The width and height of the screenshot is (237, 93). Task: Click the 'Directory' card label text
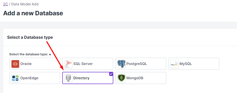click(x=81, y=78)
